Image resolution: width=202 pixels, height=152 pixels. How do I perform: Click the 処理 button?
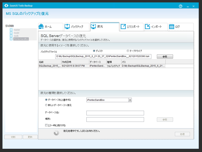[182, 134]
